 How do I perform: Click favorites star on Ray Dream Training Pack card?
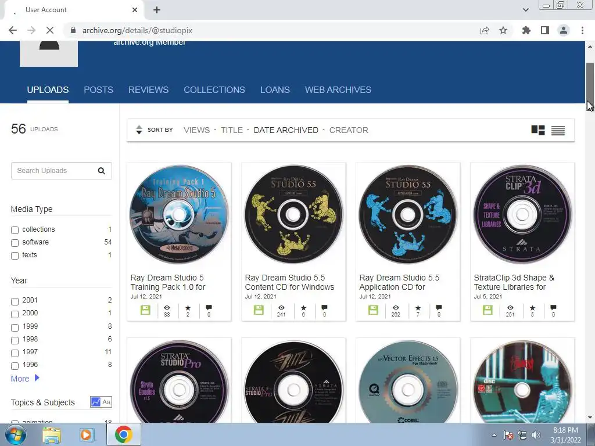click(188, 308)
